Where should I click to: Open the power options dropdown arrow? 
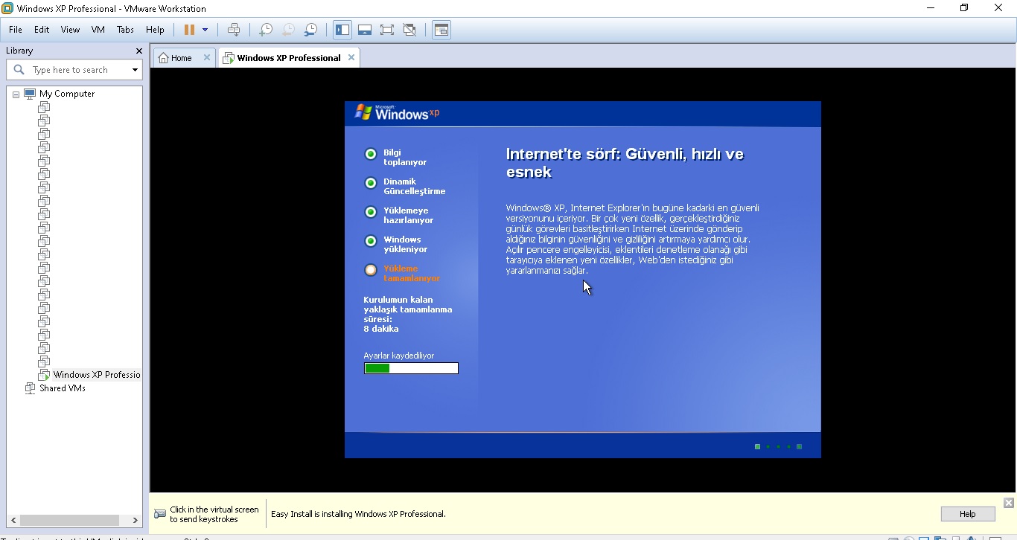205,30
